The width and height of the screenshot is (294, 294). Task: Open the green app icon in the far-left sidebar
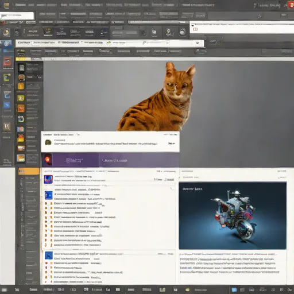coord(7,78)
